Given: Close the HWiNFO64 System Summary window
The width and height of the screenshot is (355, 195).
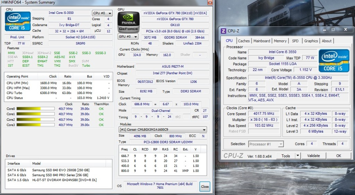Looking at the screenshot, I should pyautogui.click(x=210, y=2).
